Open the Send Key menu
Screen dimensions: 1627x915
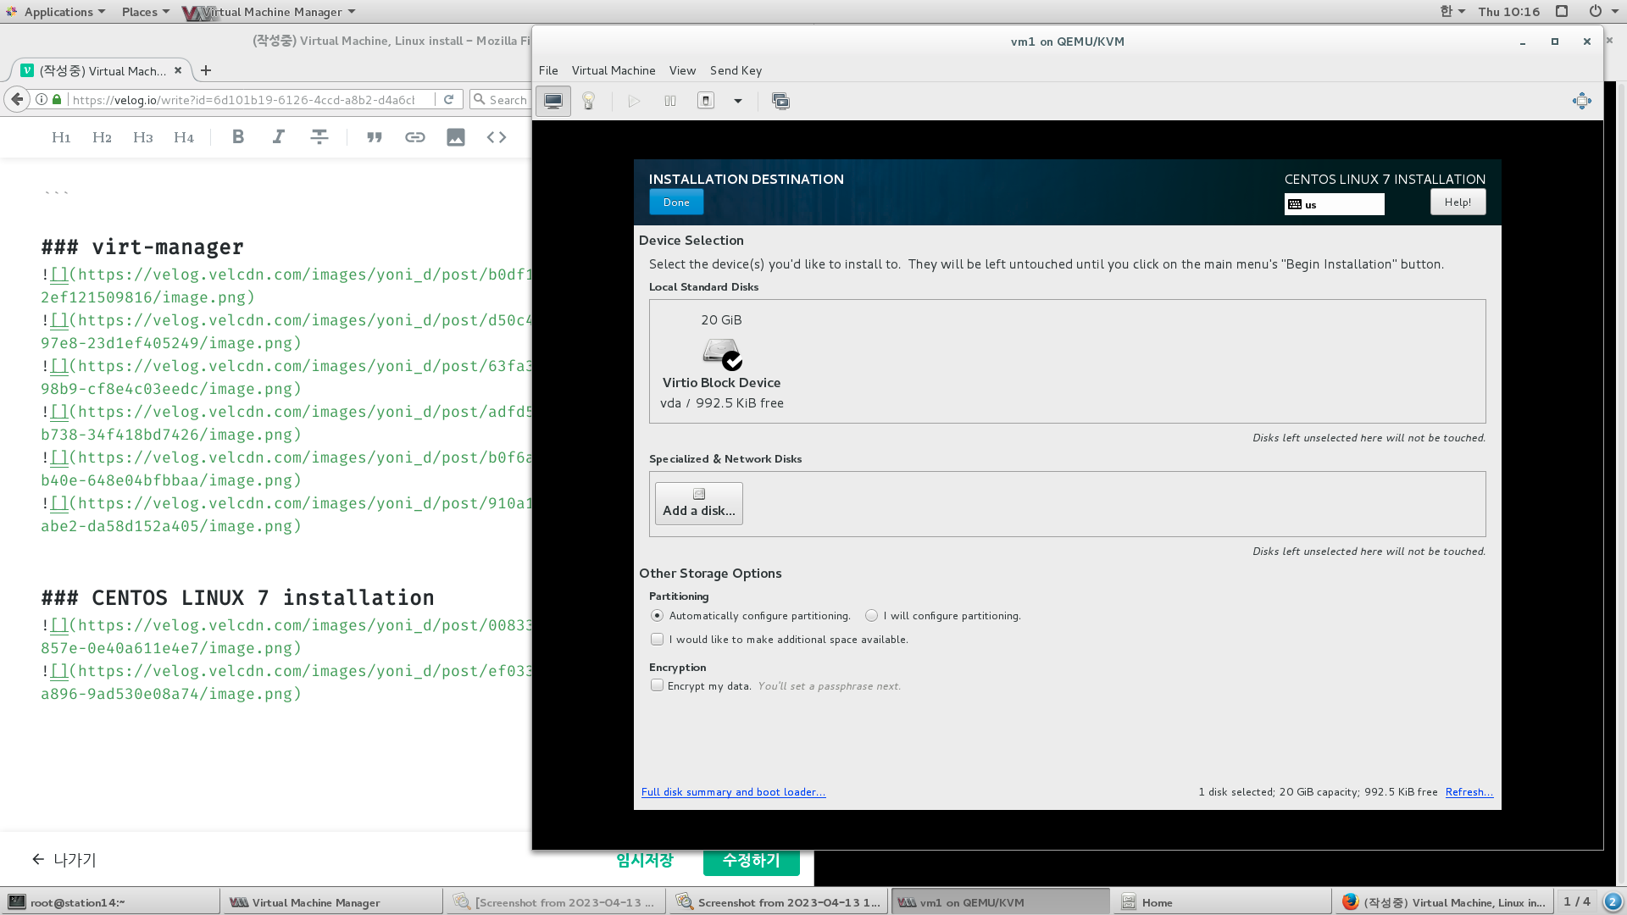coord(736,70)
